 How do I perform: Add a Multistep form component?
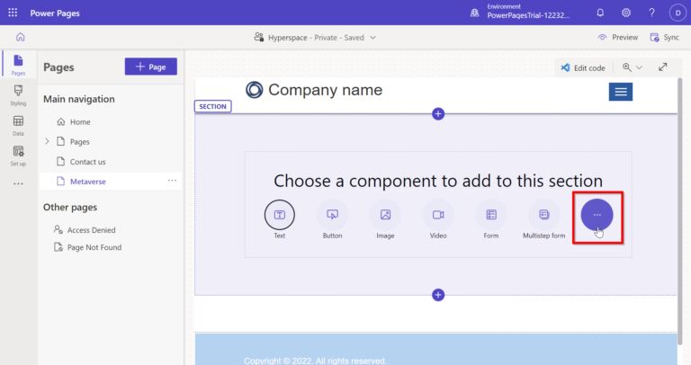click(543, 219)
